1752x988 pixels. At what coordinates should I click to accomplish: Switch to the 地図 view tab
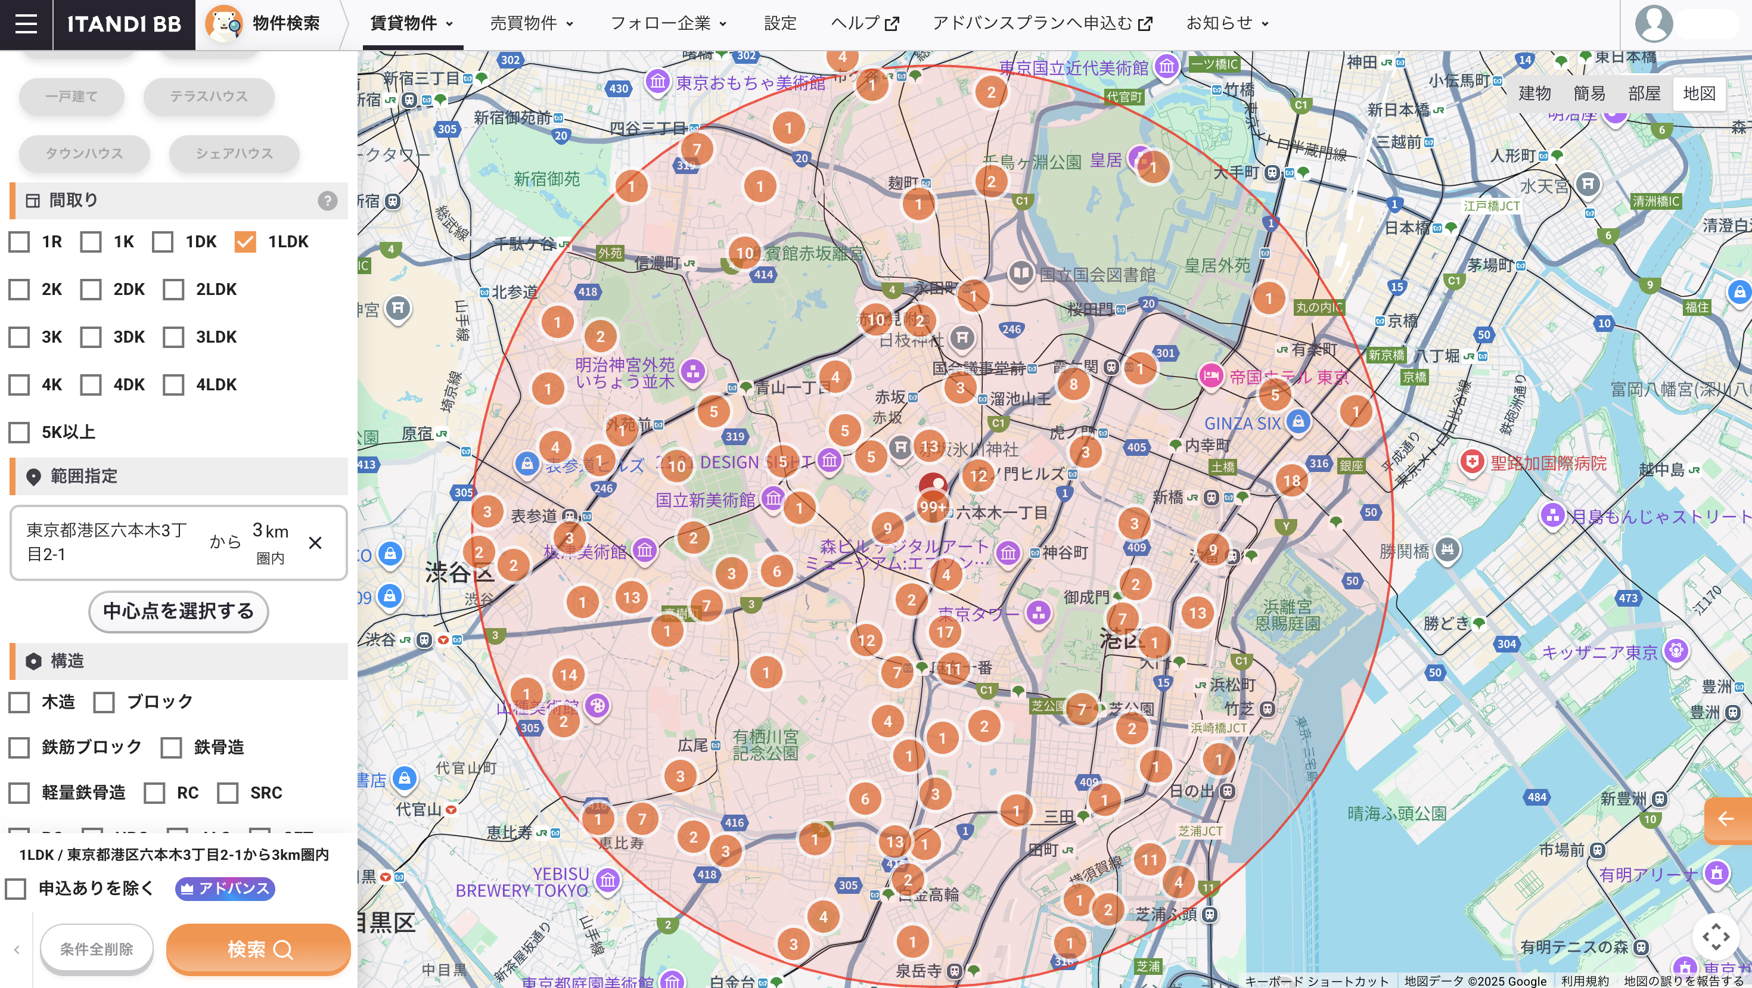(x=1699, y=94)
